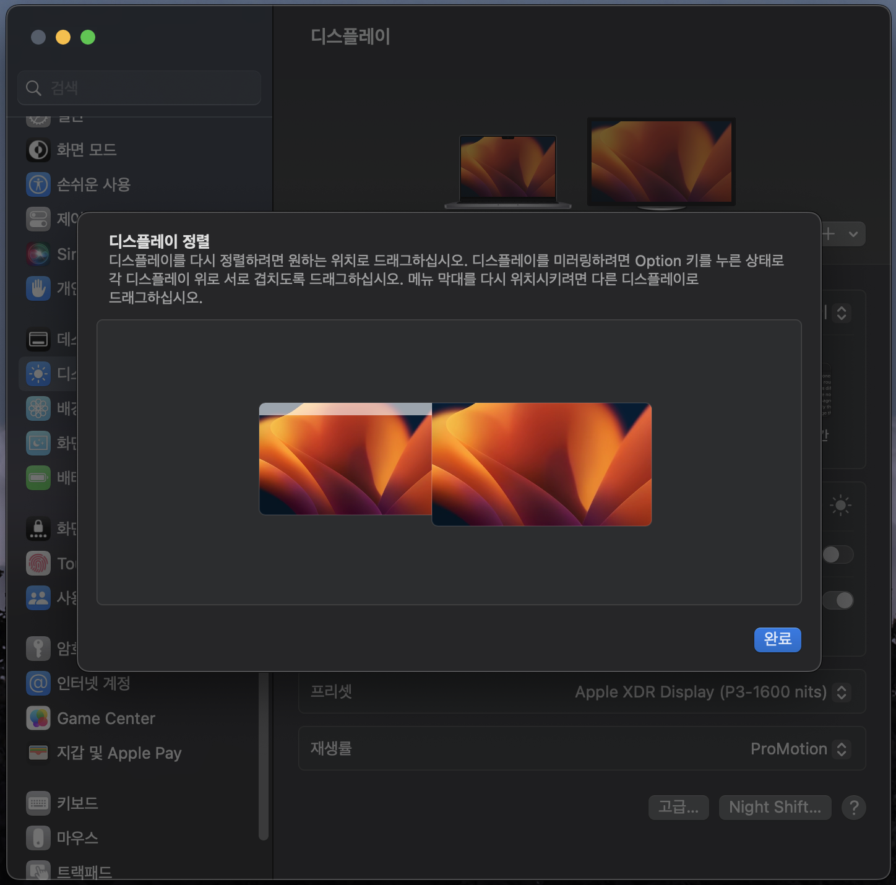The height and width of the screenshot is (885, 896).
Task: Click the 검색 search field
Action: pos(139,88)
